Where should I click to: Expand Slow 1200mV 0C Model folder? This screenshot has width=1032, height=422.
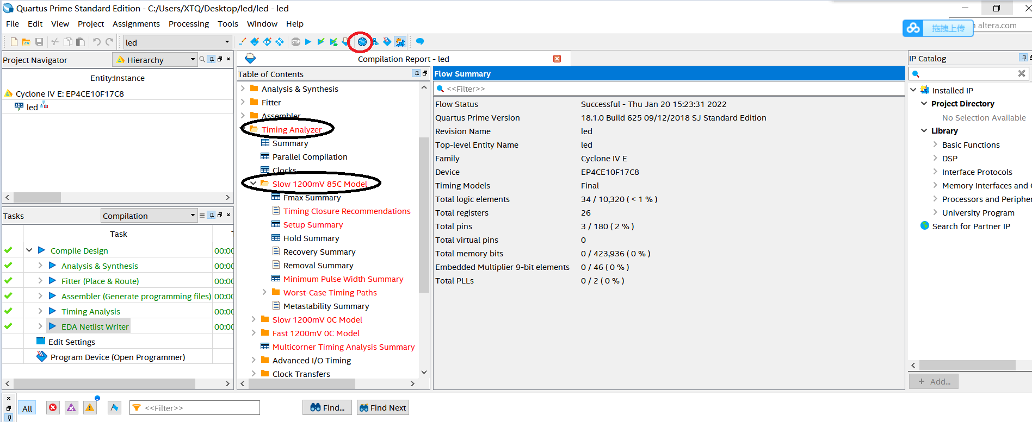click(x=254, y=319)
